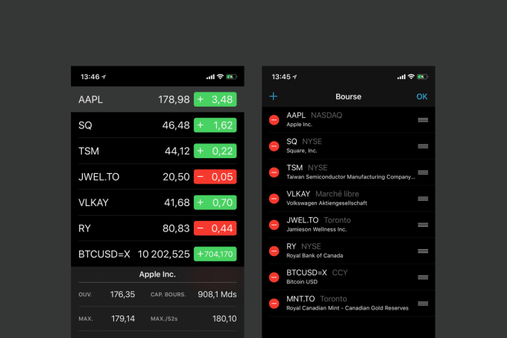
Task: Tap the opening price 176,35
Action: 122,294
